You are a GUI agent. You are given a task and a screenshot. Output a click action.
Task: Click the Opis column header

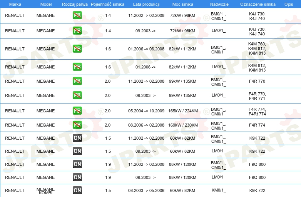289,4
